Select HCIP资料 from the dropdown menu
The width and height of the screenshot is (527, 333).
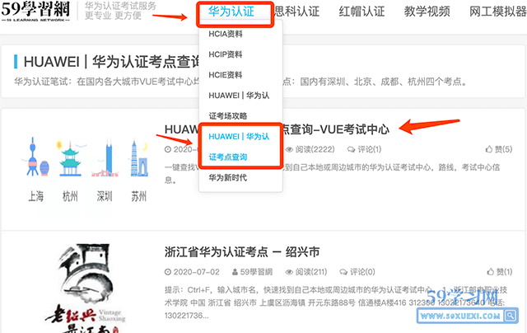(226, 54)
